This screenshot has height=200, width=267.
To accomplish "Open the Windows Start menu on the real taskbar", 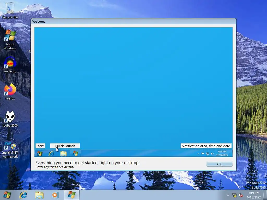I will [x=7, y=195].
